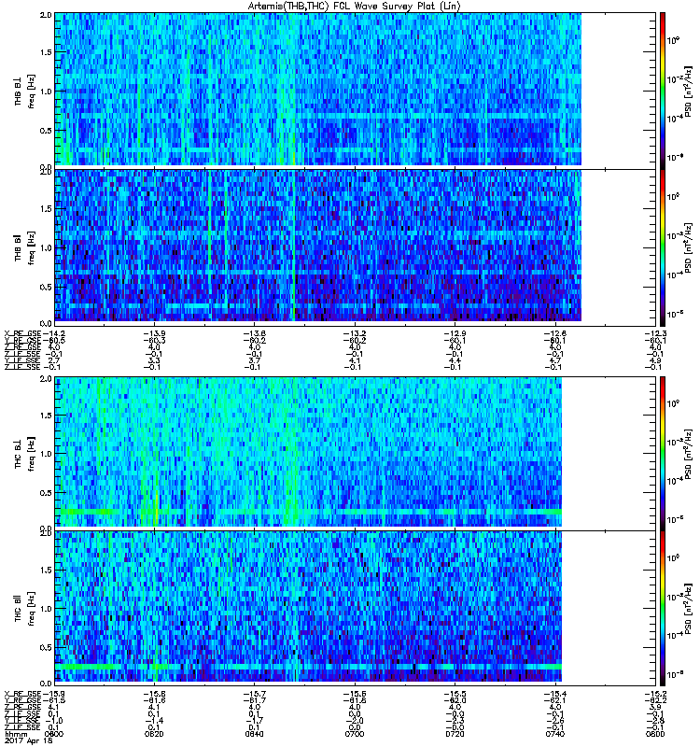The image size is (700, 747).
Task: Click THC X_RE_GSE value -15.9
Action: point(54,694)
